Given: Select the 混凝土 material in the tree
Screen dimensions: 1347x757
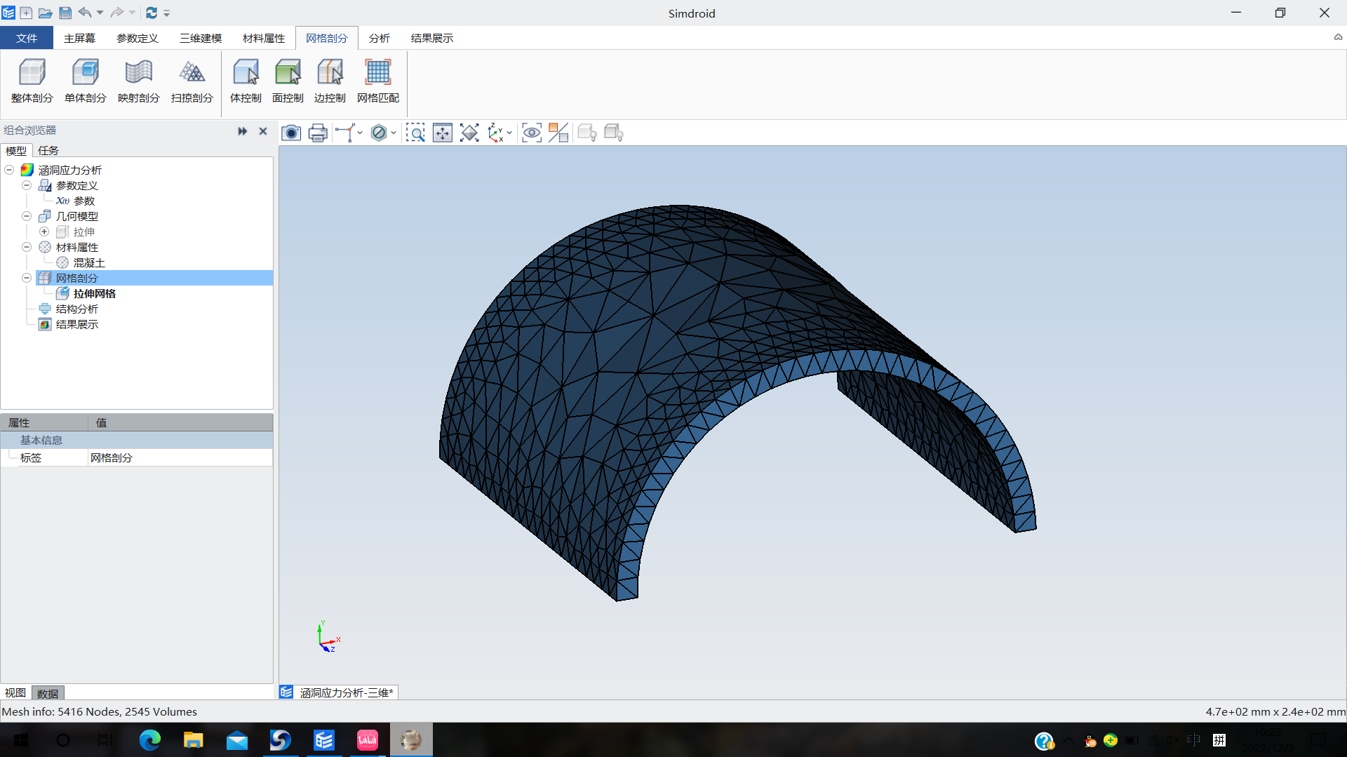Looking at the screenshot, I should point(81,262).
